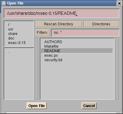Select the highlighted README file
Viewport: 123px width, 114px height.
[77, 51]
